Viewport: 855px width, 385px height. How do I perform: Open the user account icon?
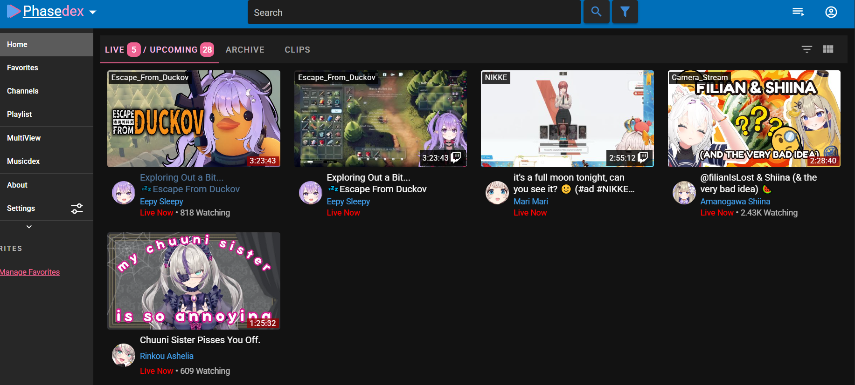(831, 12)
